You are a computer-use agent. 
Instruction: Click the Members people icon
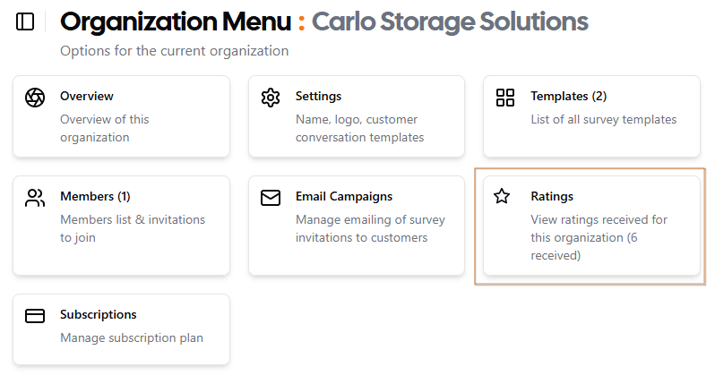tap(35, 198)
